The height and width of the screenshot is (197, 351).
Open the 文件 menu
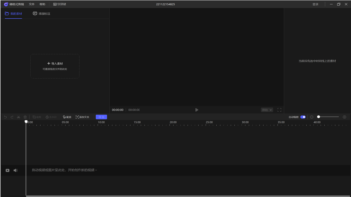tap(32, 4)
